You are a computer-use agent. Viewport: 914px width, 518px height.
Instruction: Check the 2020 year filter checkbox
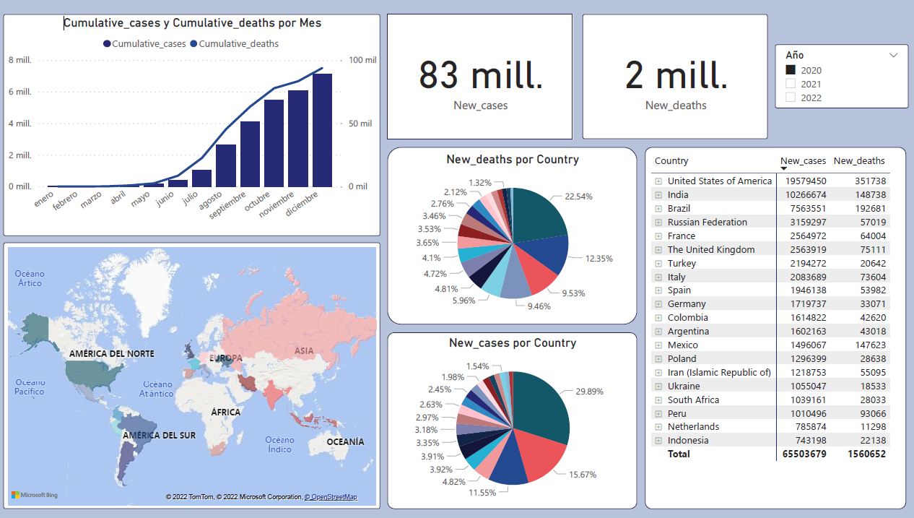(791, 70)
